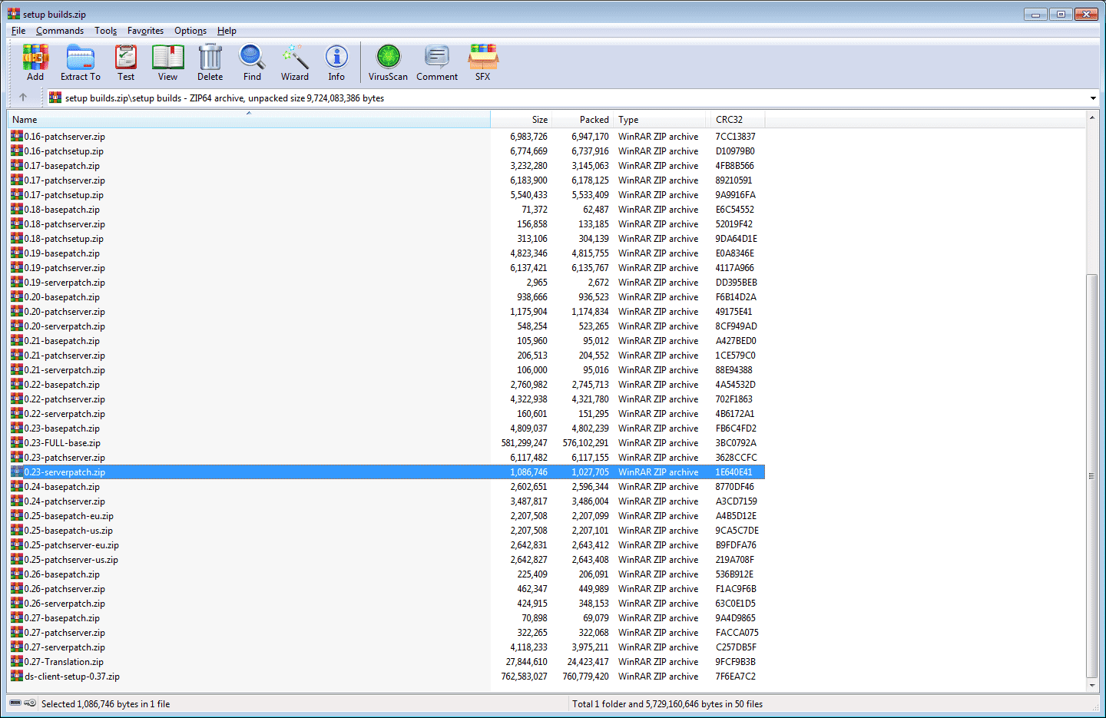1106x718 pixels.
Task: Click CRC32 value 7F6EA7C2
Action: [x=736, y=676]
